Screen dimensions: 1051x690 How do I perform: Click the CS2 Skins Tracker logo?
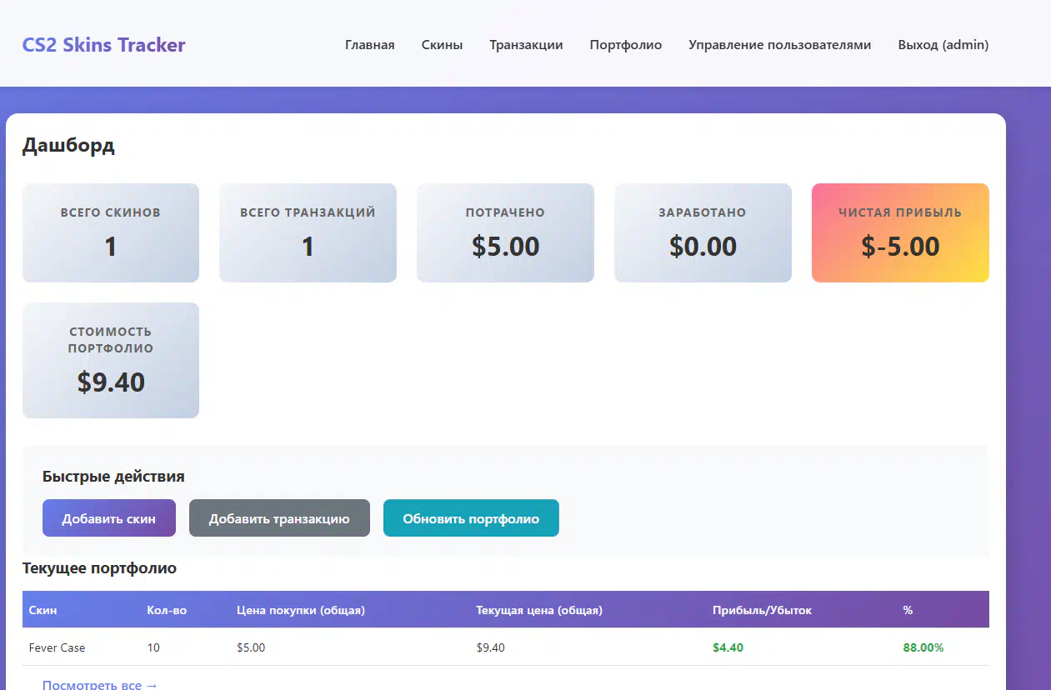pos(103,45)
